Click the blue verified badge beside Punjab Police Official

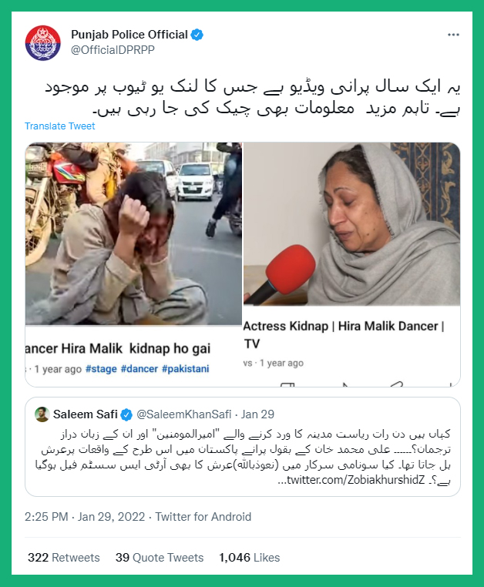point(197,35)
